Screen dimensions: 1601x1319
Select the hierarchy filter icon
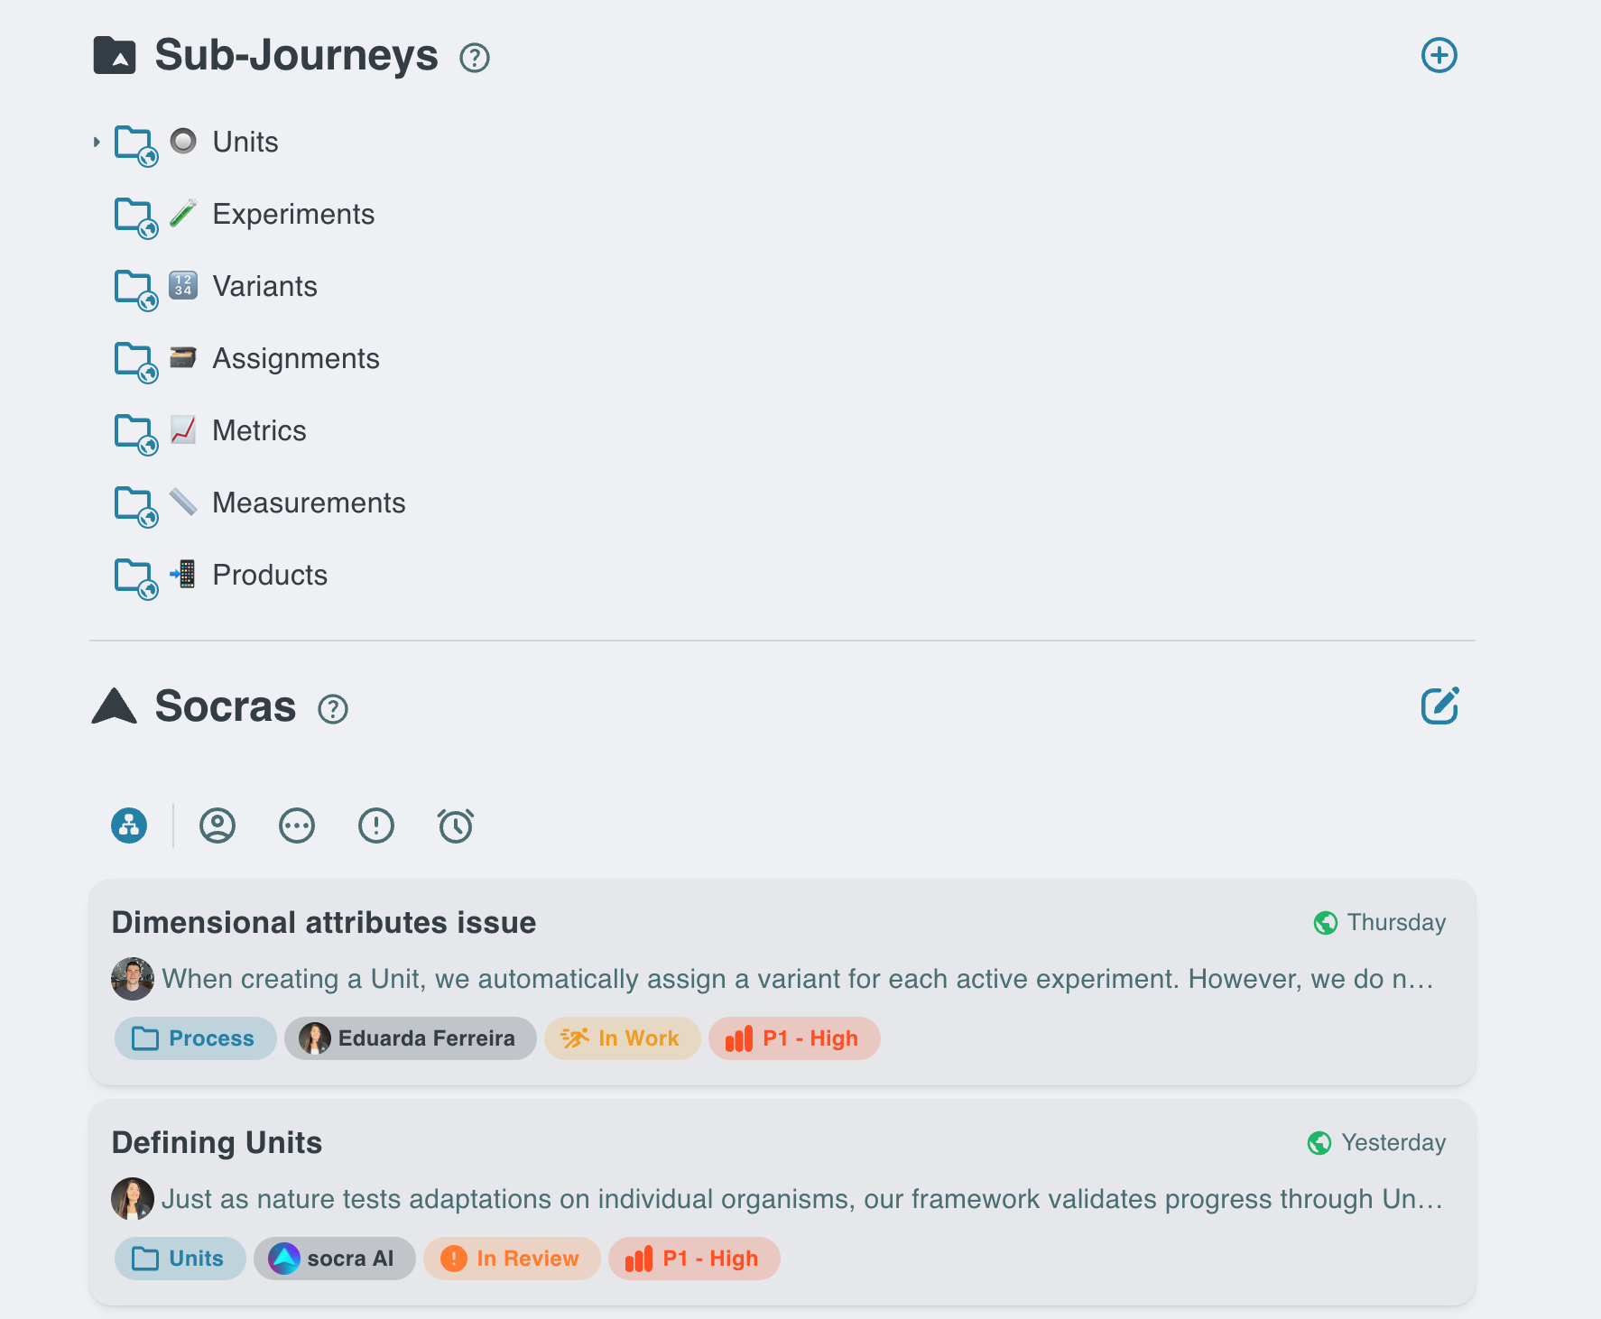coord(129,826)
